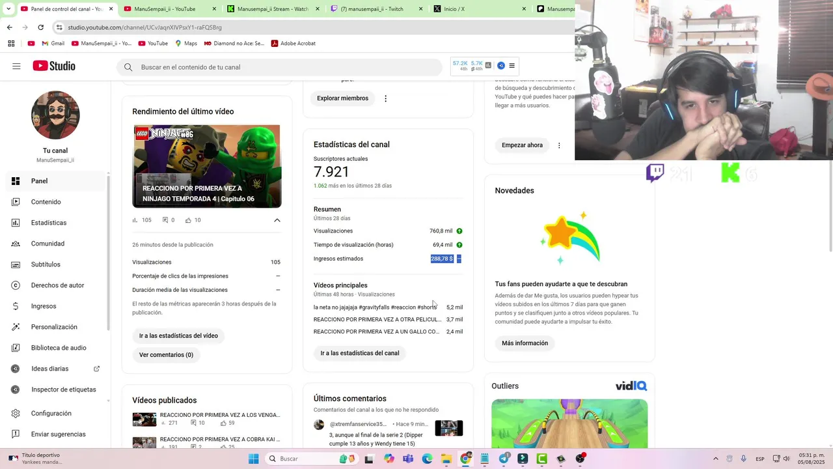Click the vidIQ Outliers video thumbnail

[x=569, y=423]
